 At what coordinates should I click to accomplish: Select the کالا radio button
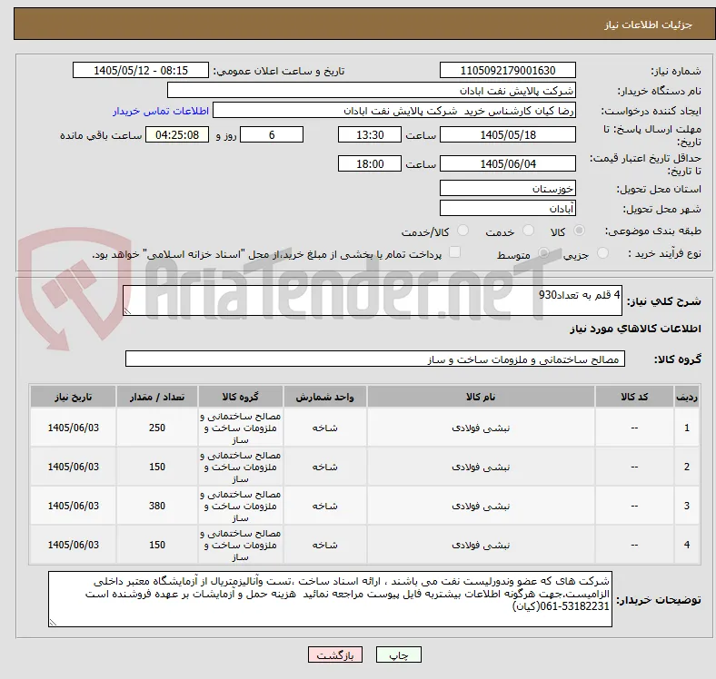coord(579,231)
